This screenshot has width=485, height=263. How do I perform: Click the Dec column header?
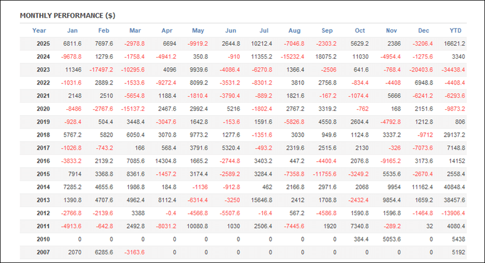coord(423,31)
